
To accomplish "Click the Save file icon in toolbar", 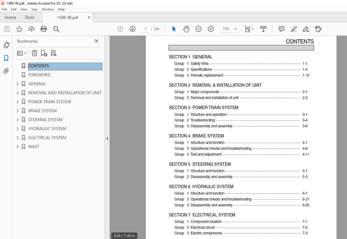I will point(7,29).
